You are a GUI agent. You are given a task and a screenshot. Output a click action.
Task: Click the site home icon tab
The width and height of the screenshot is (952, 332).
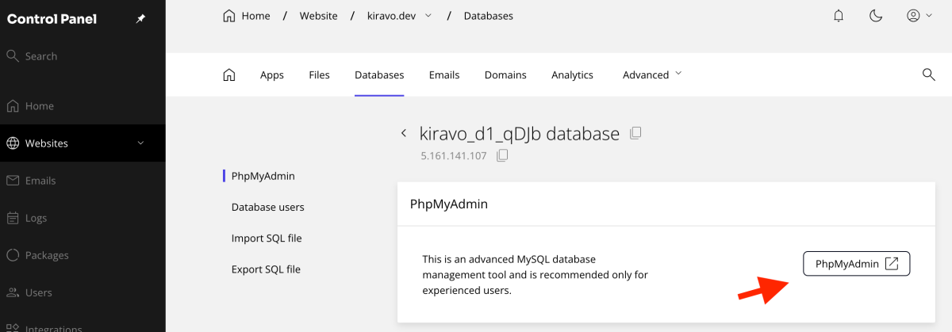(x=229, y=74)
